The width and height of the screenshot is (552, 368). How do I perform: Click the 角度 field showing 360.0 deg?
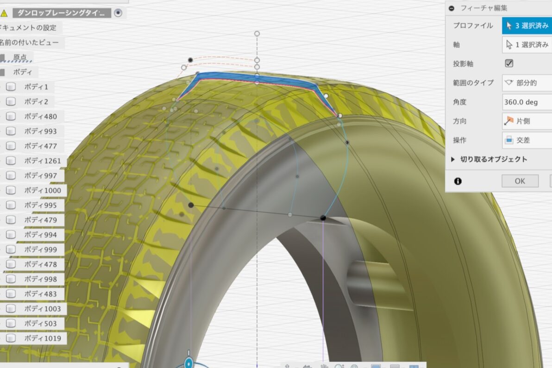[x=527, y=102]
